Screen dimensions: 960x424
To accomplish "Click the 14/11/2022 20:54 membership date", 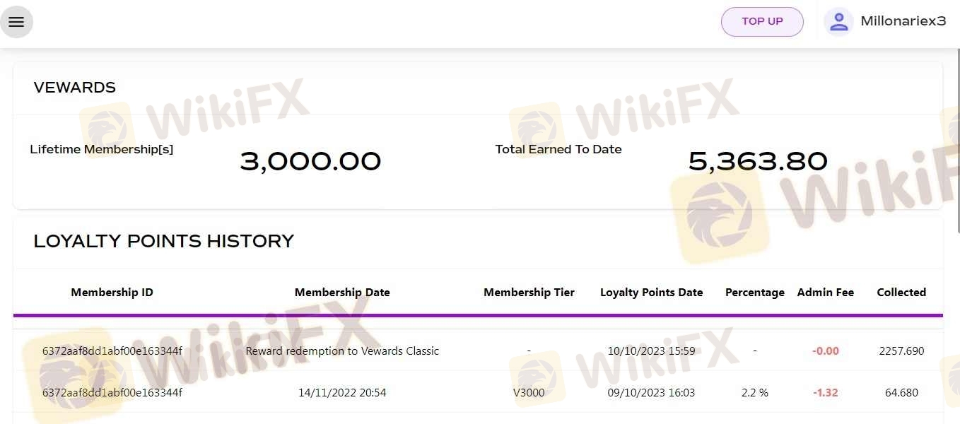I will coord(342,393).
